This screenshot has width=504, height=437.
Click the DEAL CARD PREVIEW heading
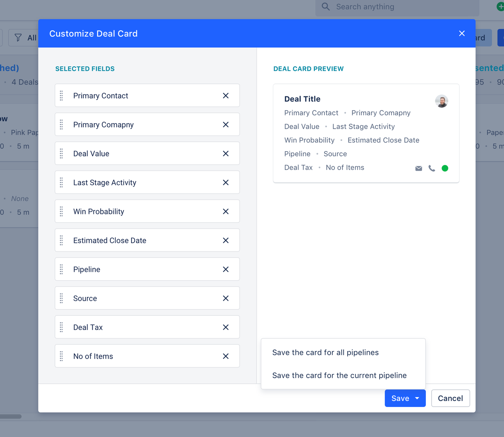click(308, 69)
